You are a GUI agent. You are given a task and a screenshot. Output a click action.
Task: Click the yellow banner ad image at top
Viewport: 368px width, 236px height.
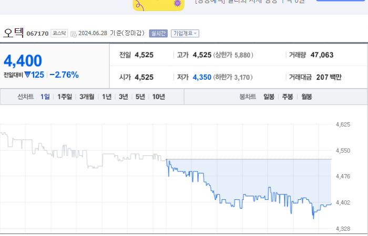159,5
